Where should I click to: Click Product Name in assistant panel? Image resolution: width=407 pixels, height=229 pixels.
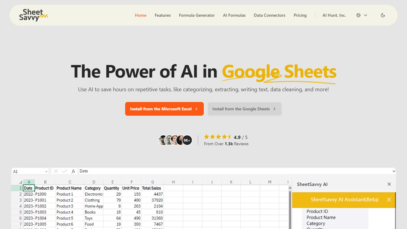click(x=321, y=217)
